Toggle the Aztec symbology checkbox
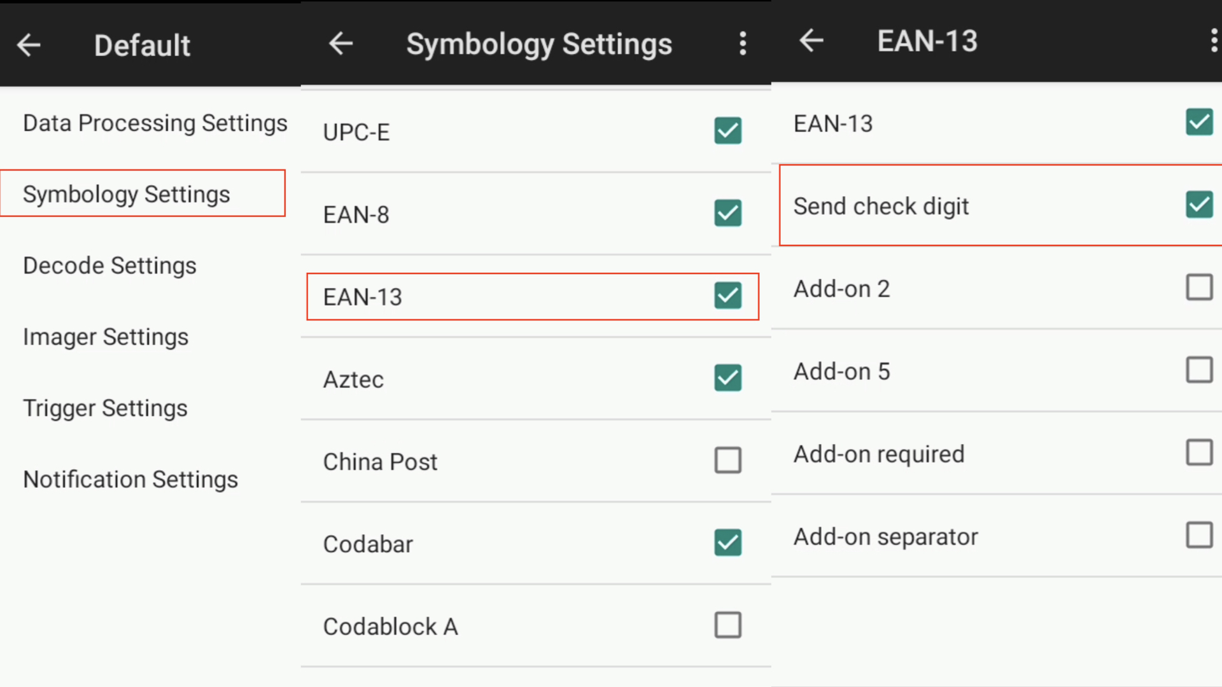Screen dimensions: 1222x687 click(x=728, y=378)
